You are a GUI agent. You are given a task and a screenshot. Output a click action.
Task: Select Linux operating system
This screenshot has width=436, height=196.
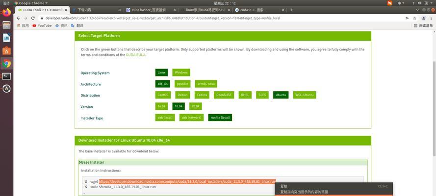(x=161, y=73)
